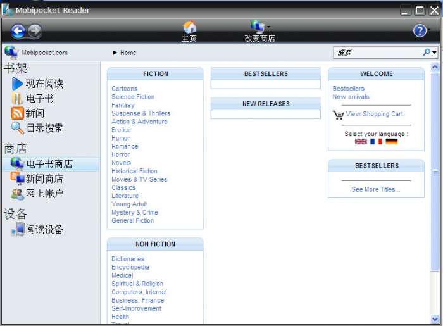Click the scrollbar up arrow
Image resolution: width=443 pixels, height=326 pixels.
point(435,67)
